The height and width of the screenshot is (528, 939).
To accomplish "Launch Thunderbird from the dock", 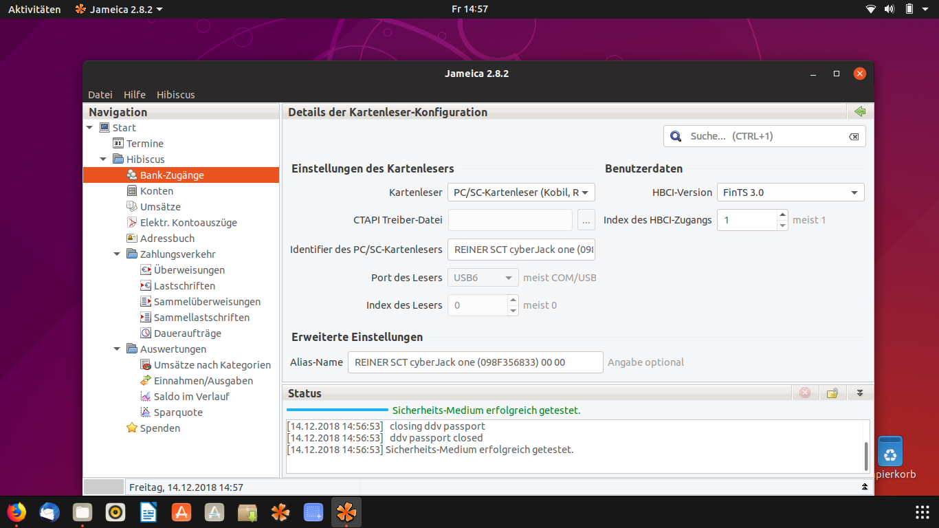I will pos(49,512).
